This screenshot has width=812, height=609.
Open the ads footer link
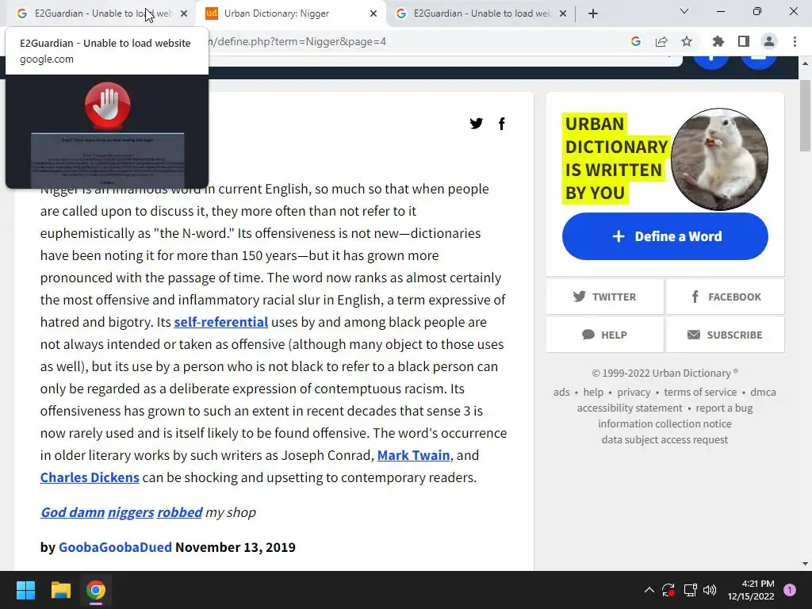click(561, 392)
